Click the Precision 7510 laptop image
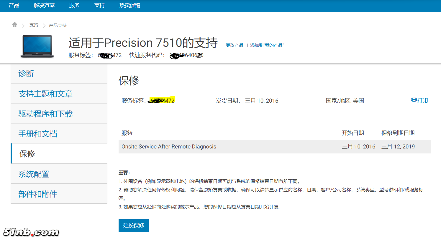441x239 pixels. pyautogui.click(x=37, y=46)
